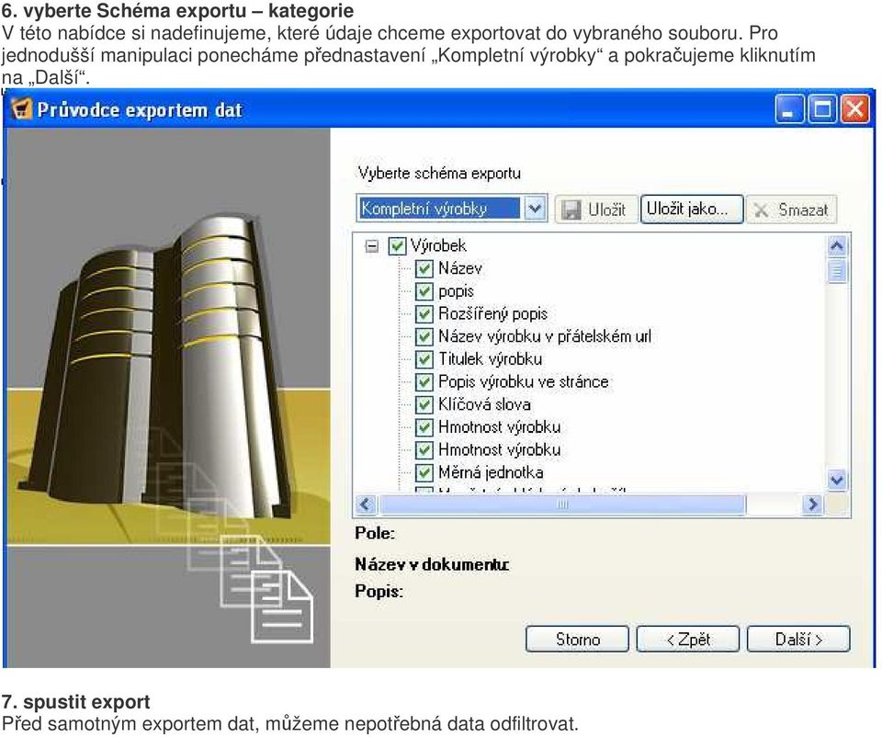The width and height of the screenshot is (882, 737).
Task: Select the popis tree label
Action: pos(457,291)
